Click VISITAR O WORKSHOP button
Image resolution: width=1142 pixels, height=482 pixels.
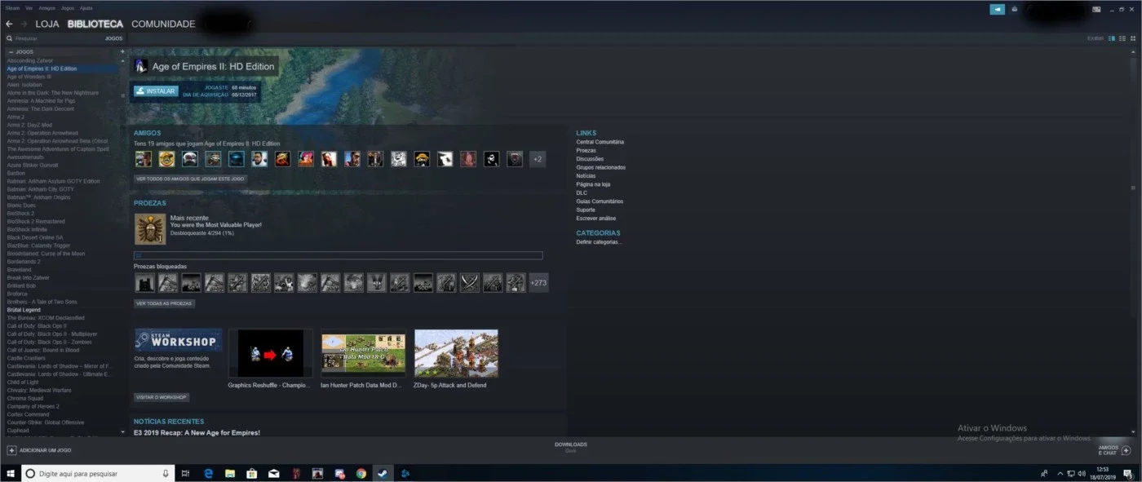tap(162, 397)
